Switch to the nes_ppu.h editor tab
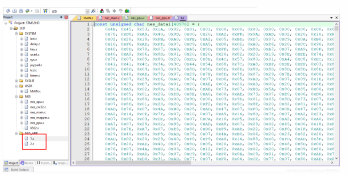This screenshot has width=348, height=175. [x=160, y=18]
